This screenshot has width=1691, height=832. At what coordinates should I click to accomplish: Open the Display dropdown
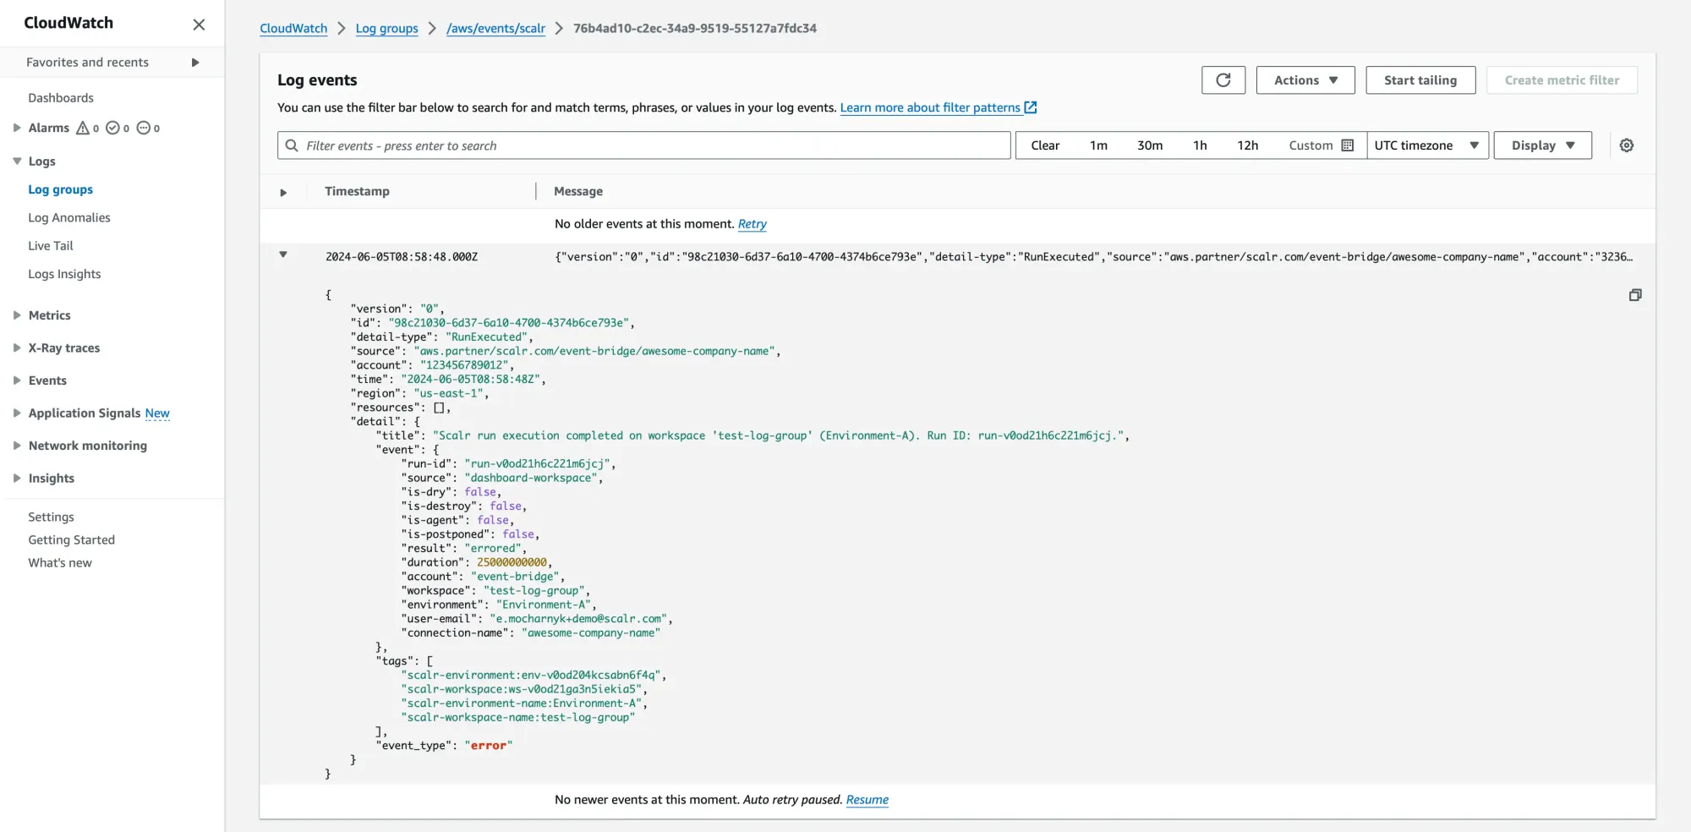pyautogui.click(x=1542, y=145)
